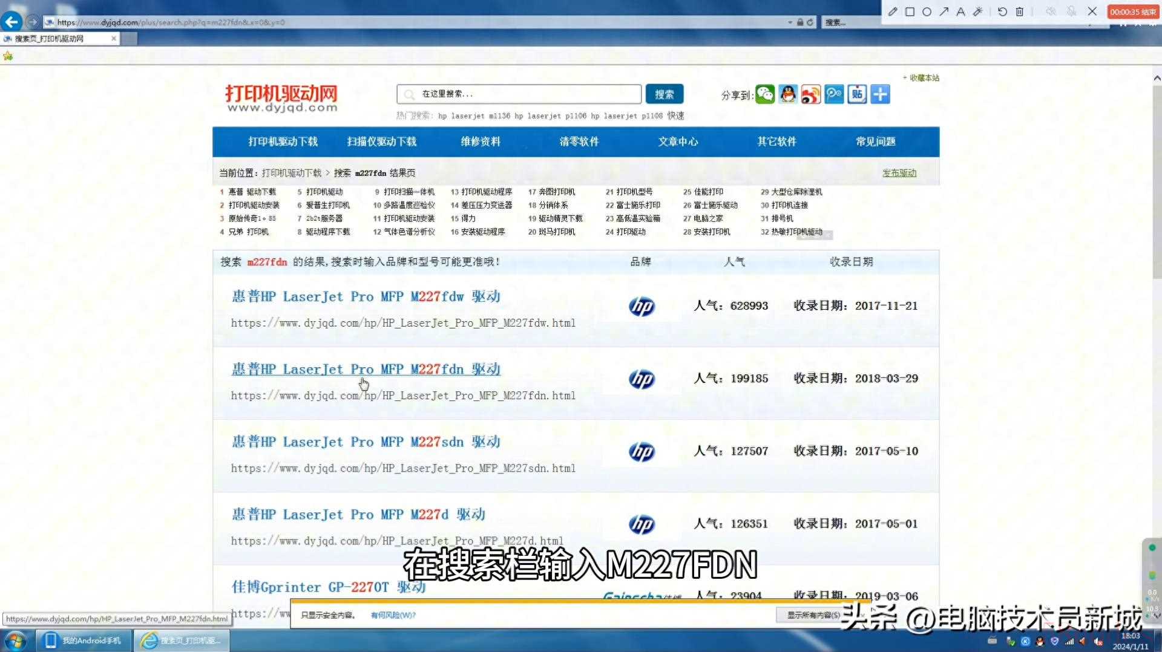Share to Baidu Tieba 贴 icon

[x=857, y=94]
